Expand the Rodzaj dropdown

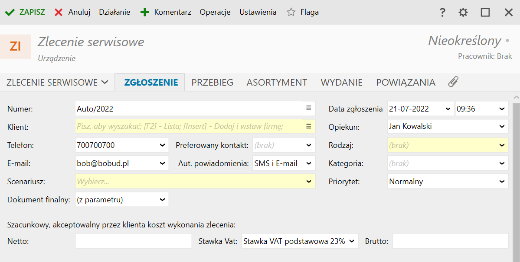(502, 145)
